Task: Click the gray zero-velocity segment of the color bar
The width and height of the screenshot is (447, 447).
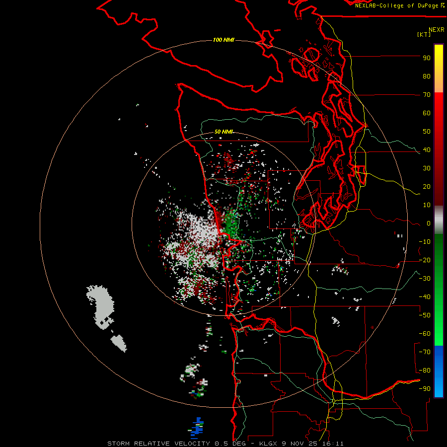Action: 439,220
